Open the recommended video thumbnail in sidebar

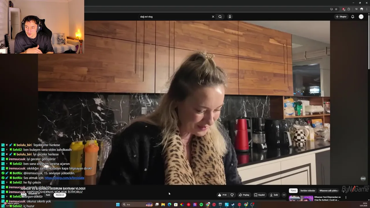pyautogui.click(x=301, y=198)
